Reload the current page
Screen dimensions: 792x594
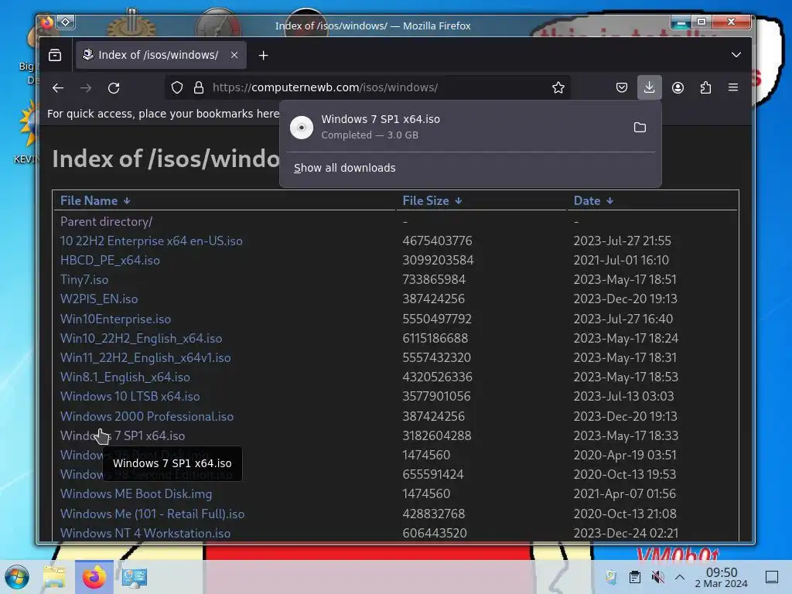[x=114, y=88]
